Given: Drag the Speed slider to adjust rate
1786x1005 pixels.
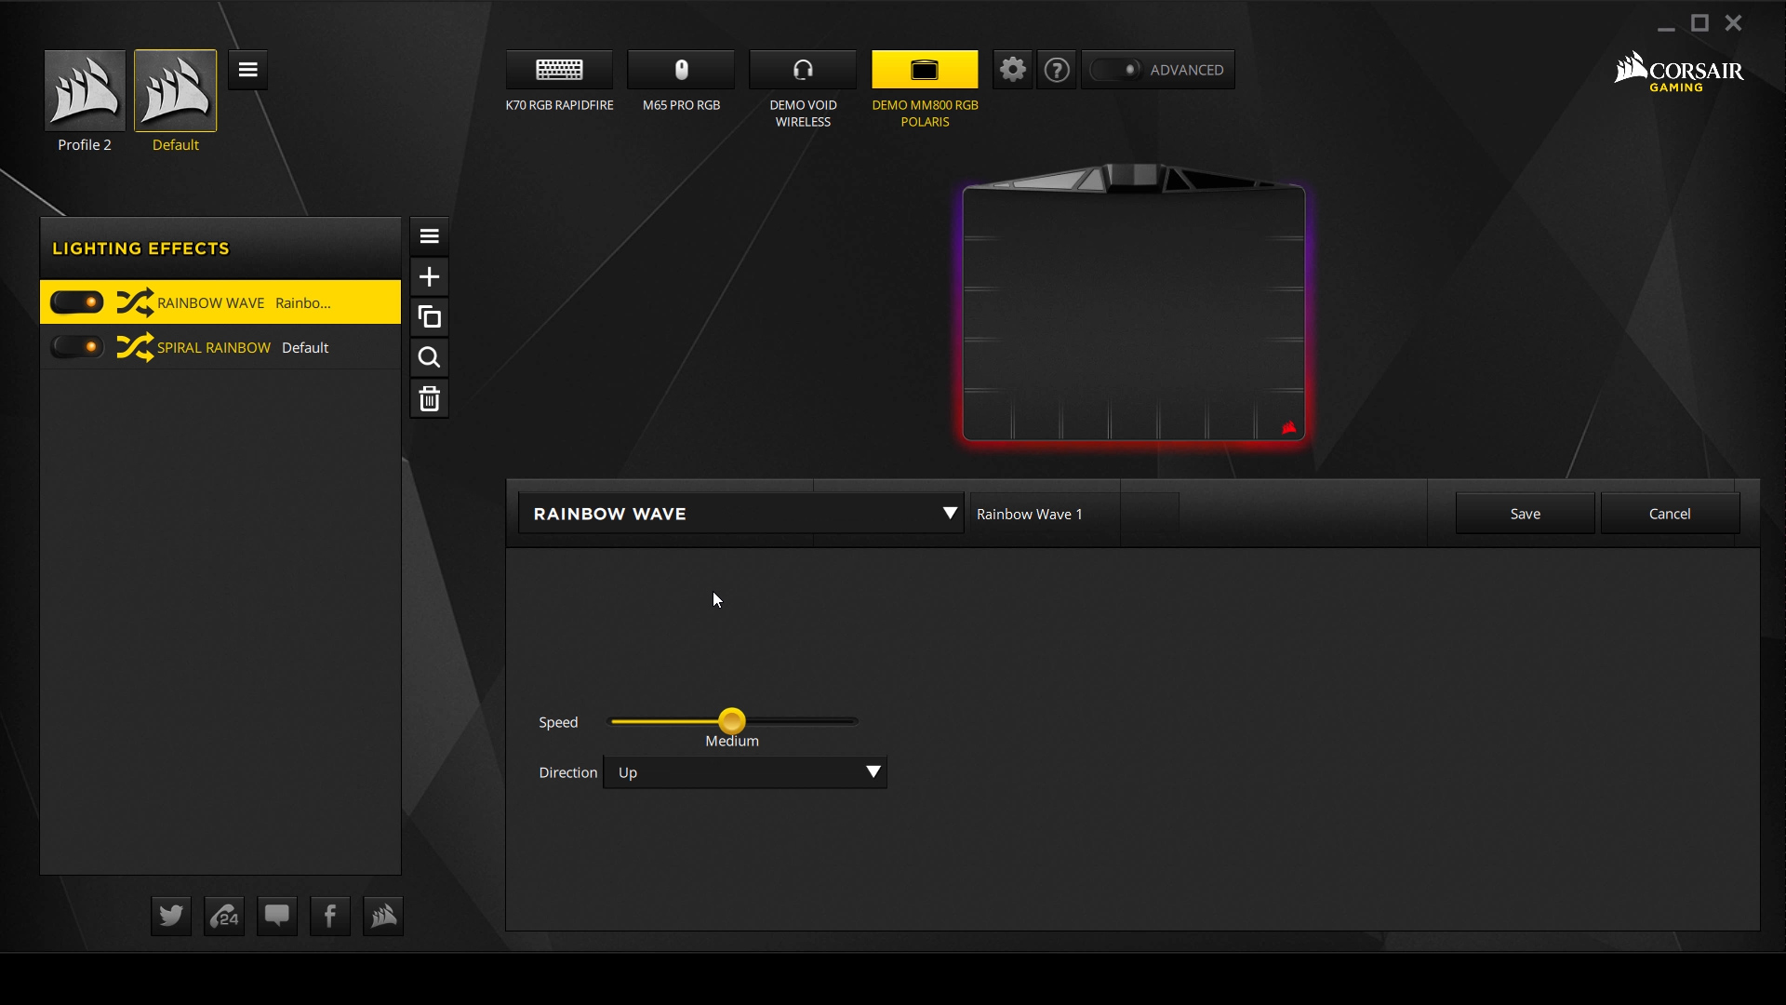Looking at the screenshot, I should point(731,721).
